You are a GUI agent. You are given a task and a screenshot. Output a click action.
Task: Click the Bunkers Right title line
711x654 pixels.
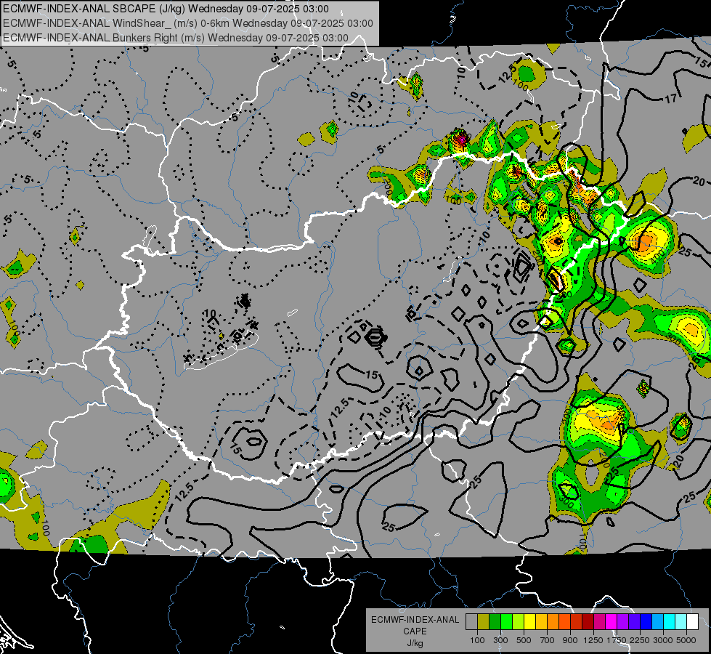pyautogui.click(x=176, y=38)
